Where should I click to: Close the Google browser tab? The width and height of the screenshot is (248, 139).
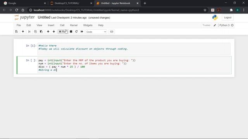[45, 3]
